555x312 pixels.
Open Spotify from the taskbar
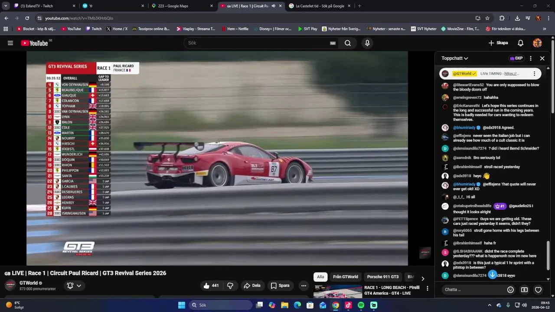coord(361,305)
